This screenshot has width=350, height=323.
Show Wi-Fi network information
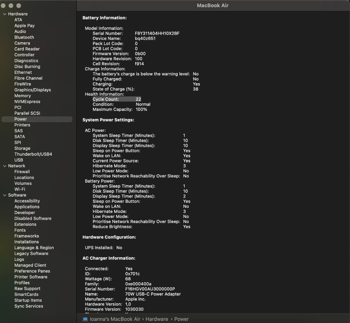[20, 189]
